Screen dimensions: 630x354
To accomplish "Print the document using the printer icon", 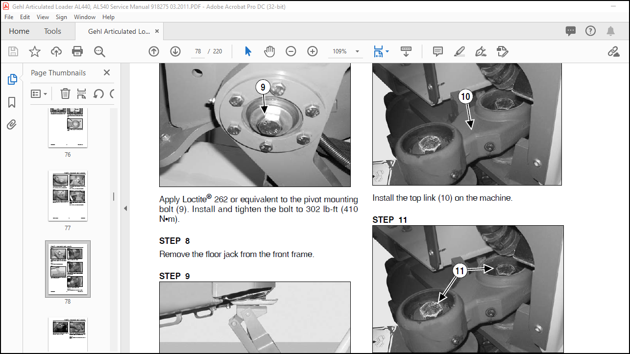I will point(77,51).
